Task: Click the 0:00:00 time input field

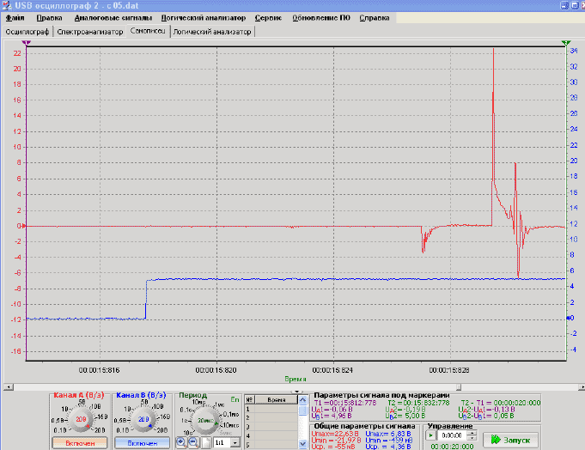Action: click(452, 435)
